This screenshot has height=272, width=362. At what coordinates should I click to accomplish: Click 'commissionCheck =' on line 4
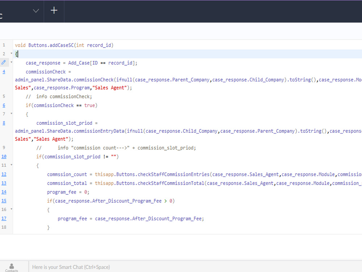pos(48,72)
